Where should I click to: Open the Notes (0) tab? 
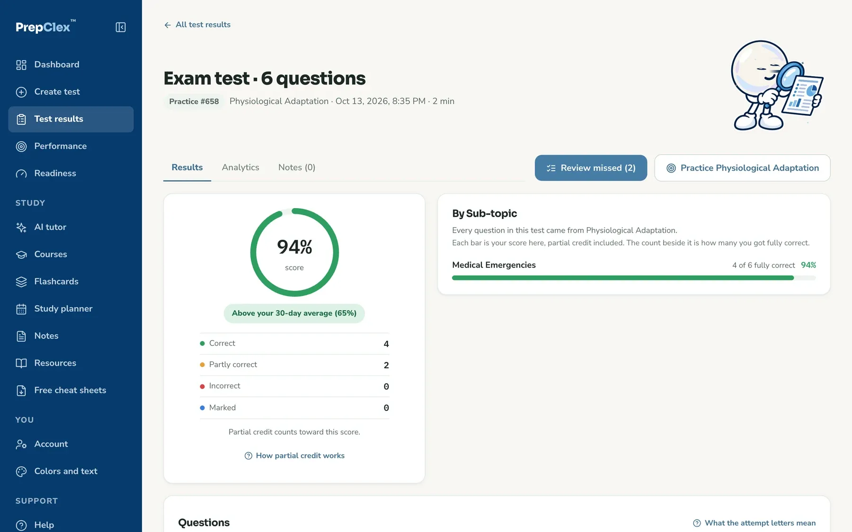tap(297, 167)
